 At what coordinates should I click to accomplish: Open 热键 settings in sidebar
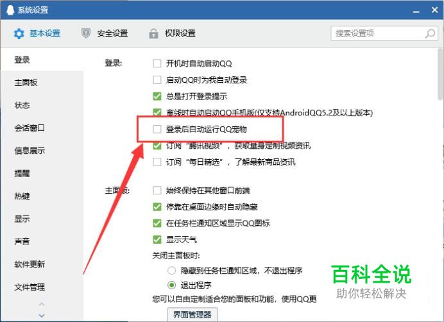coord(42,196)
